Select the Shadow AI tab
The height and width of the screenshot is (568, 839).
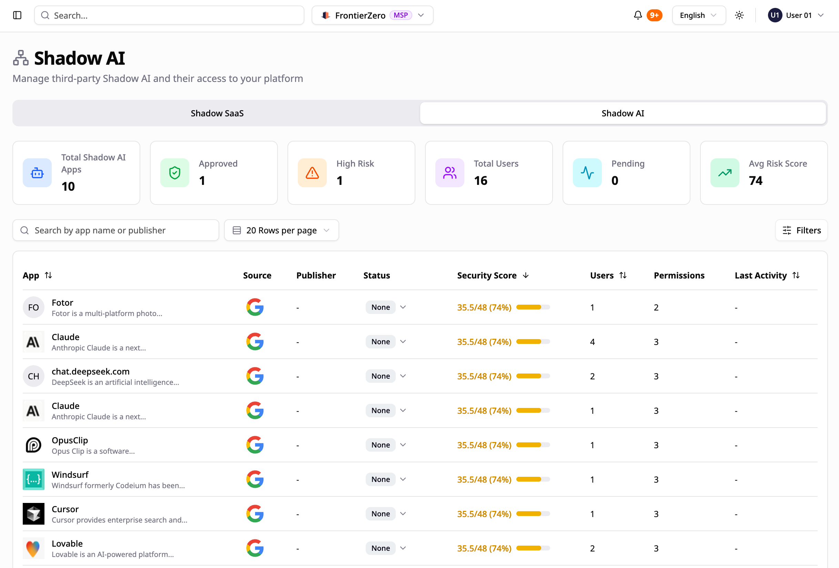coord(623,113)
